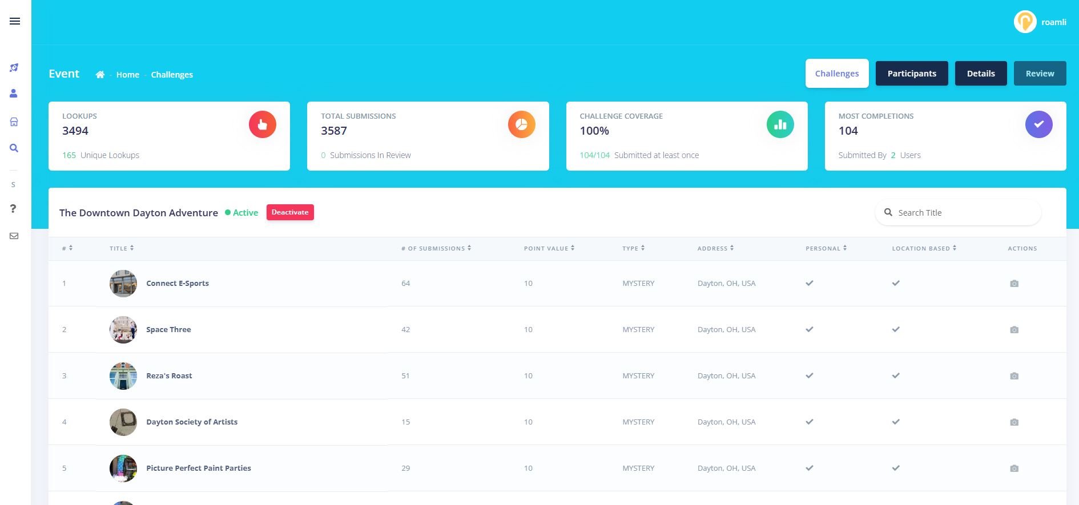Click the roamli username text

(x=1054, y=22)
